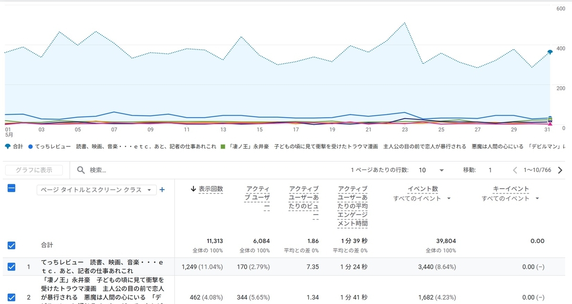Click the 合計 row label
The image size is (572, 304).
click(x=47, y=245)
